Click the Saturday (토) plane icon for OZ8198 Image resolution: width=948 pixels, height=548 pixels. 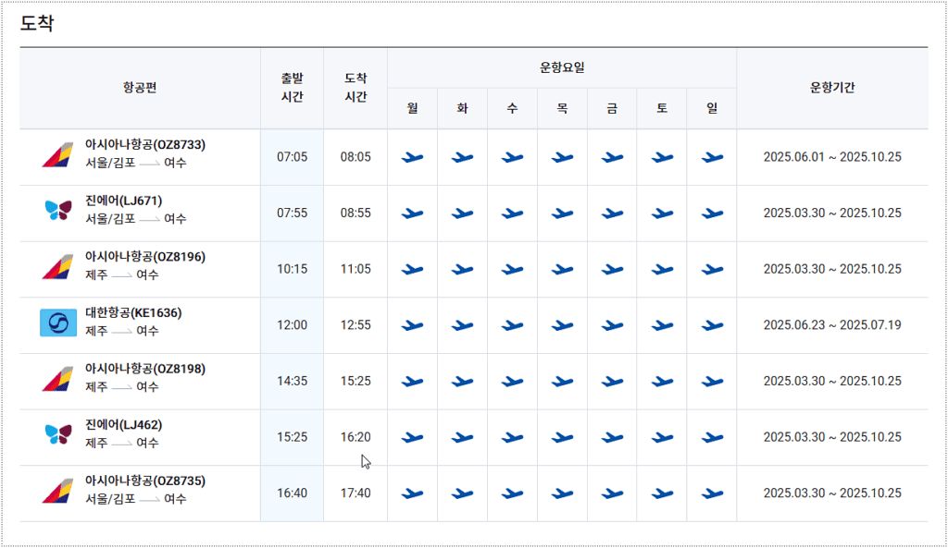pyautogui.click(x=662, y=382)
